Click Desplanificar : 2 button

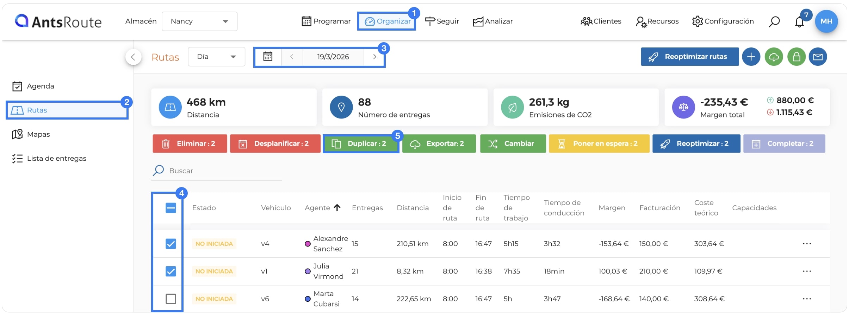click(x=275, y=143)
